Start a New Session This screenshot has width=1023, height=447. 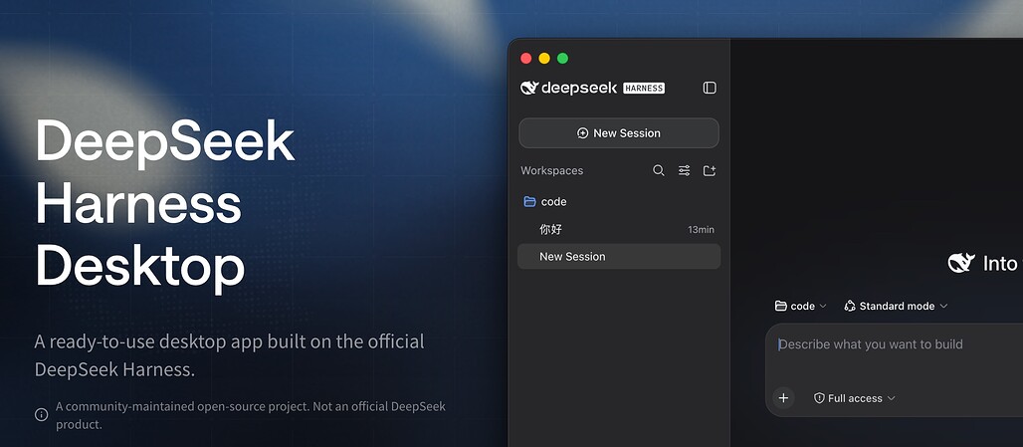(x=619, y=133)
